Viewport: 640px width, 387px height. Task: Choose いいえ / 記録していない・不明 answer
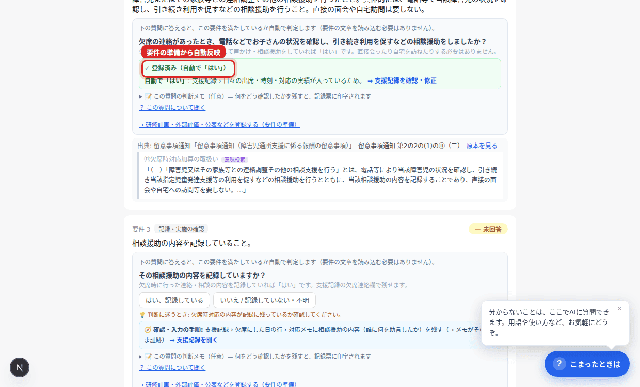tap(264, 300)
